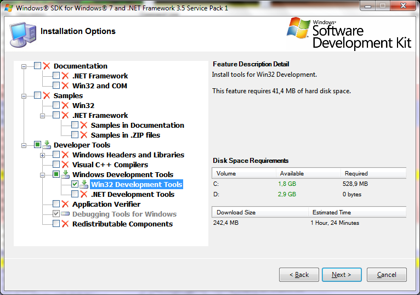Image resolution: width=420 pixels, height=295 pixels.
Task: Click the red X icon beside Redistributable Components
Action: [x=65, y=224]
